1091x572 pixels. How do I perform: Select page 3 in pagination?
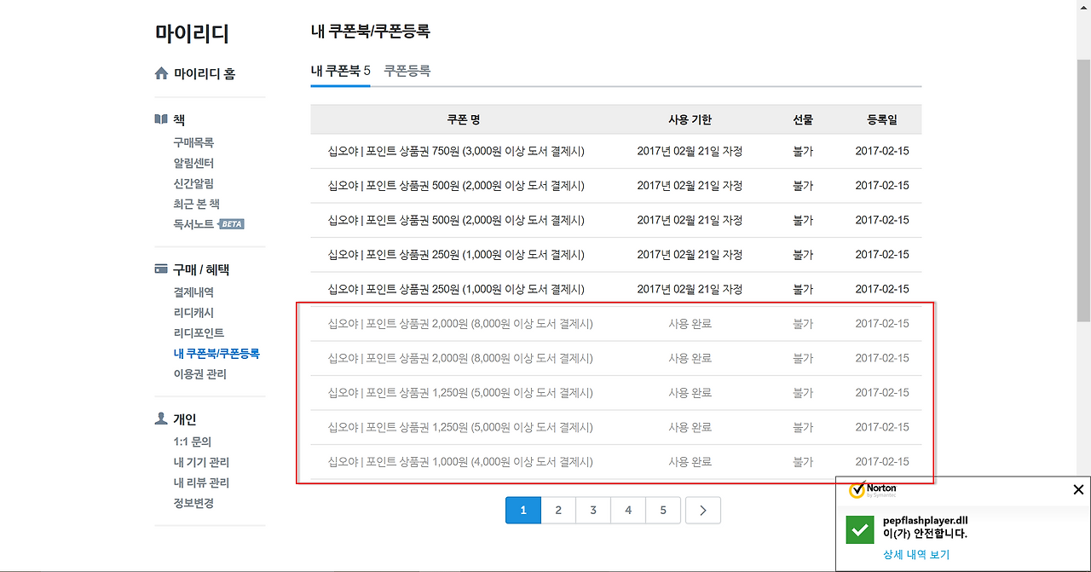[x=592, y=509]
